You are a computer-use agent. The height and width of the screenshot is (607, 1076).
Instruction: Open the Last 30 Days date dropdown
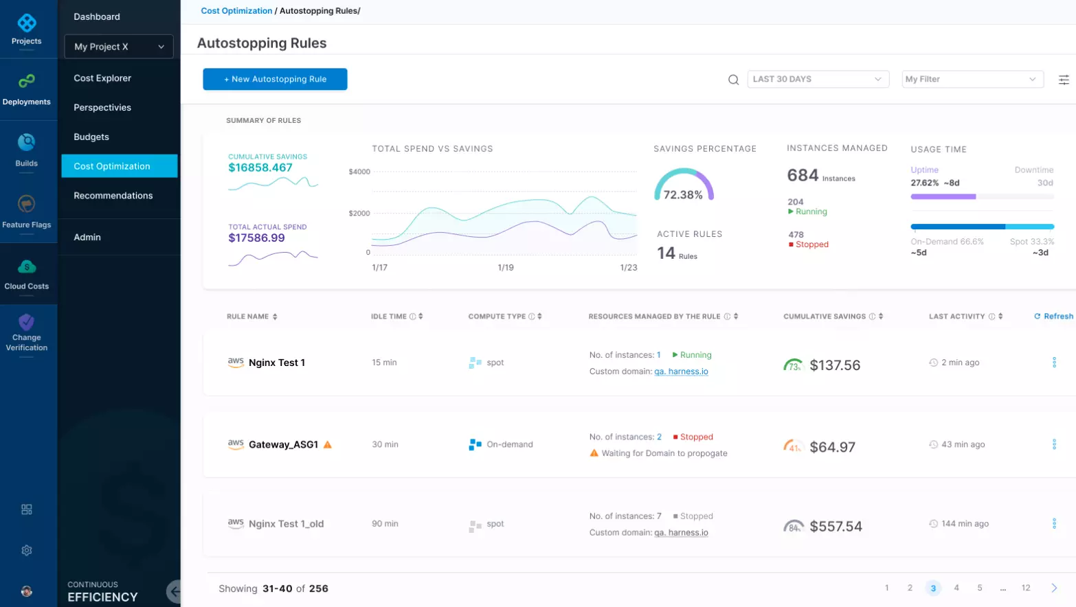pos(818,79)
